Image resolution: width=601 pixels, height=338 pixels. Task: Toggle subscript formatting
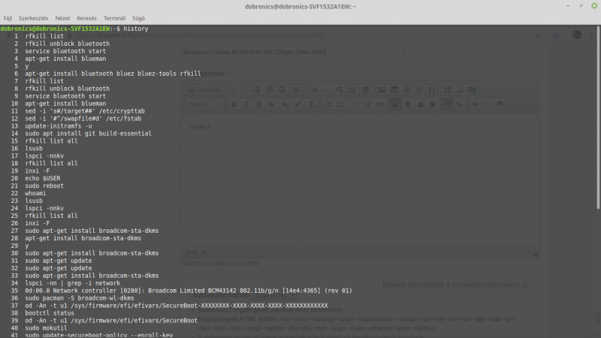click(x=285, y=104)
